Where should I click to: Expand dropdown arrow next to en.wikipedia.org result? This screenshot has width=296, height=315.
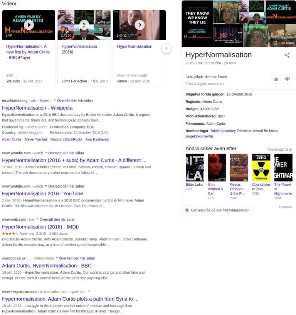[x=55, y=100]
